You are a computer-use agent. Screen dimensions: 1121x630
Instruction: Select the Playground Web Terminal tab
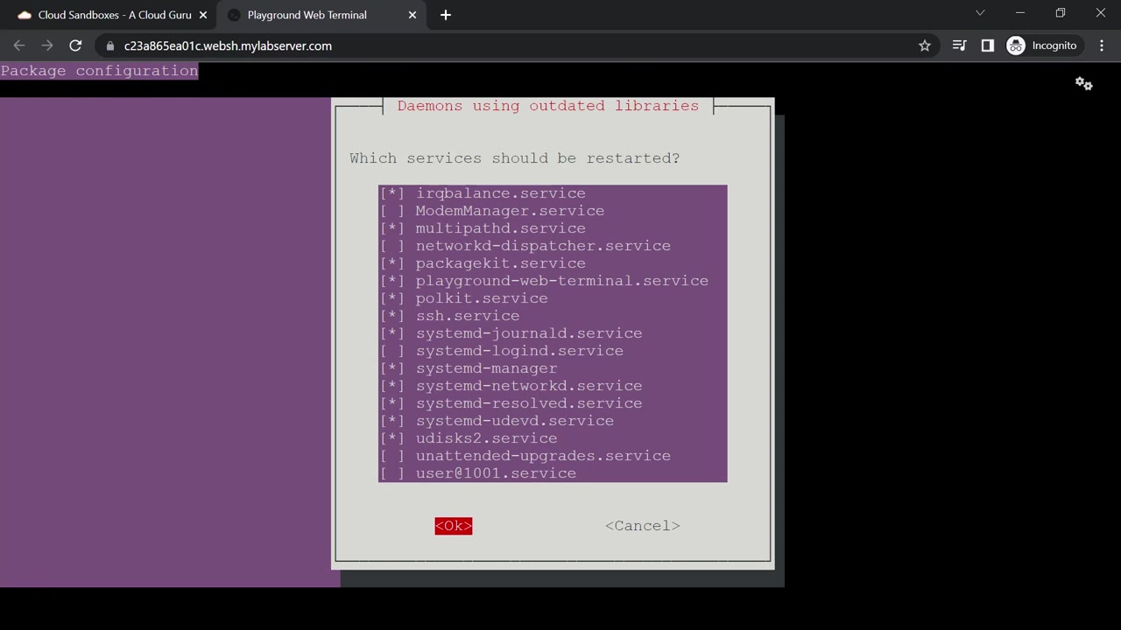click(307, 15)
